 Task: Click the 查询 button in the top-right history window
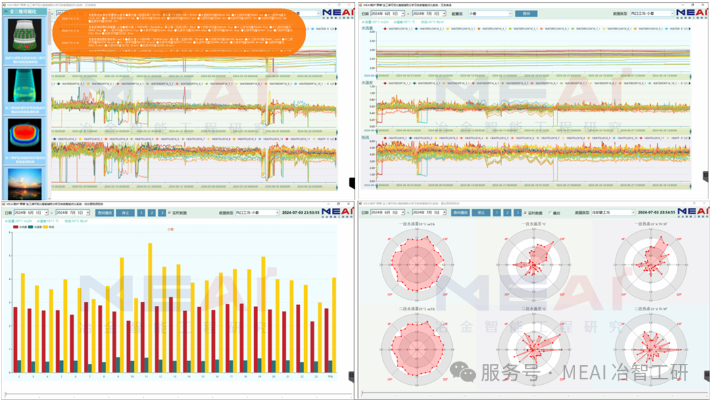click(526, 14)
